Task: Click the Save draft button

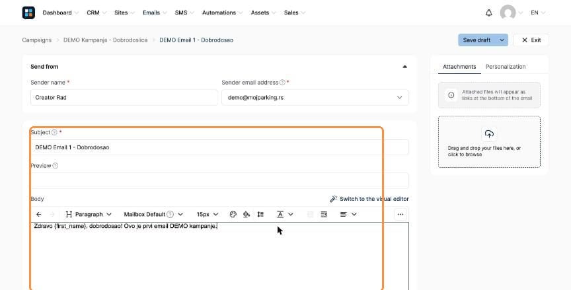Action: (x=477, y=40)
